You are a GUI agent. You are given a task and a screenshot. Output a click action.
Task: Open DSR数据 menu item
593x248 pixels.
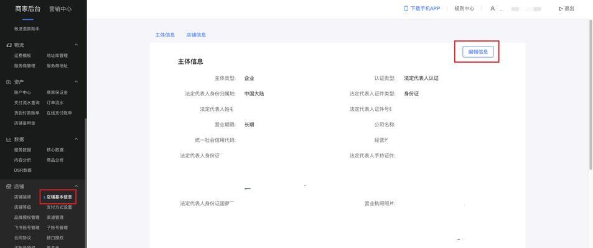coord(22,170)
